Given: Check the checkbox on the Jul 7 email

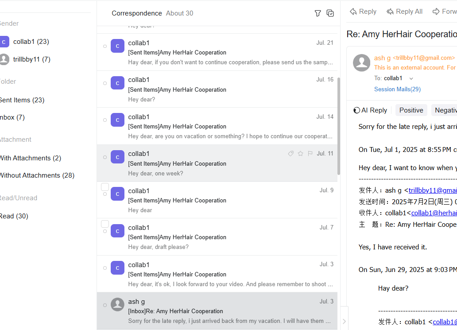Looking at the screenshot, I should point(105,224).
